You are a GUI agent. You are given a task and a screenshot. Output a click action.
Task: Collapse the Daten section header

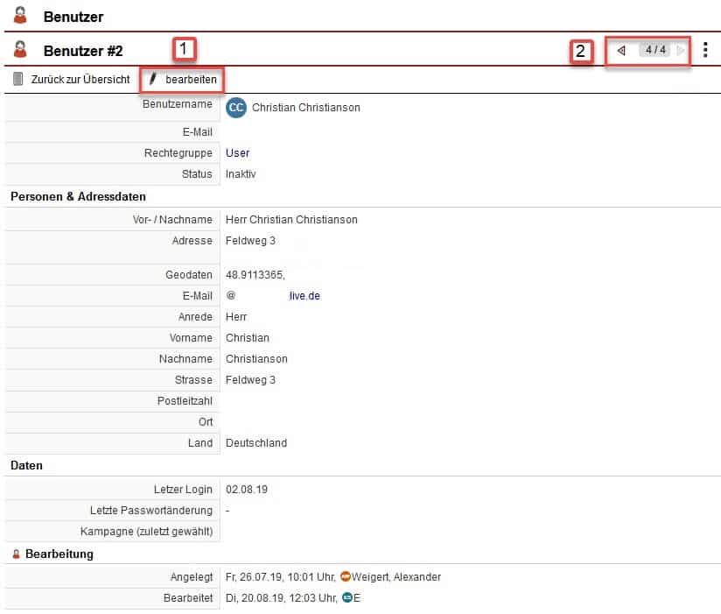(x=26, y=466)
